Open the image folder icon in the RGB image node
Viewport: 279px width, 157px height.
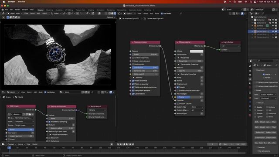(x=30, y=114)
